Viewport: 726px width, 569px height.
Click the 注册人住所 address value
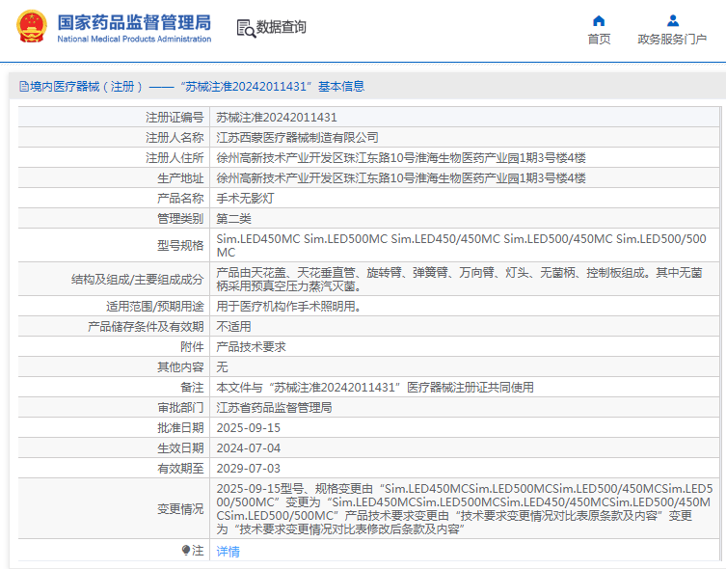[x=401, y=158]
